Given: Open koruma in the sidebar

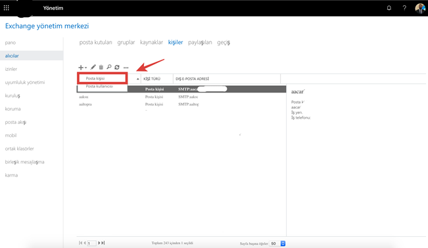Looking at the screenshot, I should [x=13, y=109].
